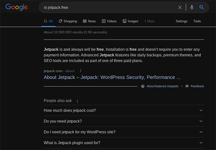
Task: Click the blue magnifier search button
Action: 201,7
